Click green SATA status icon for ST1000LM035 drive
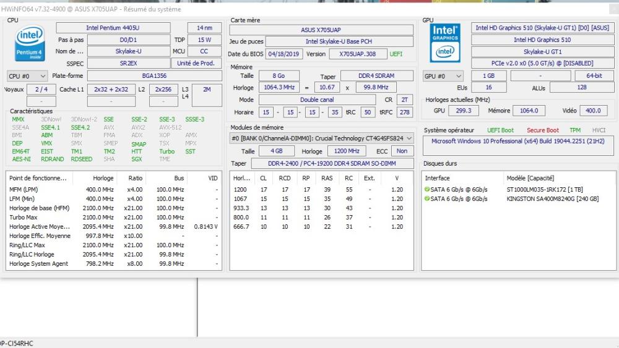Screen dimensions: 619x348 pos(426,190)
